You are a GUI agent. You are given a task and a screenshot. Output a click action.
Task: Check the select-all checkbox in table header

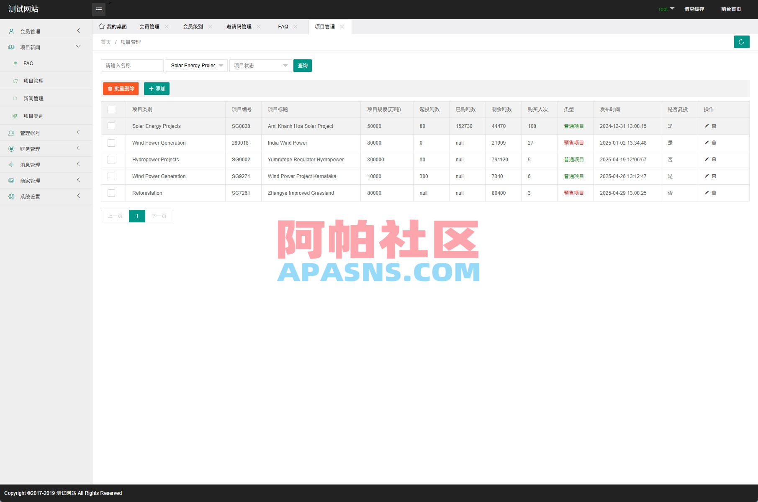pyautogui.click(x=111, y=109)
